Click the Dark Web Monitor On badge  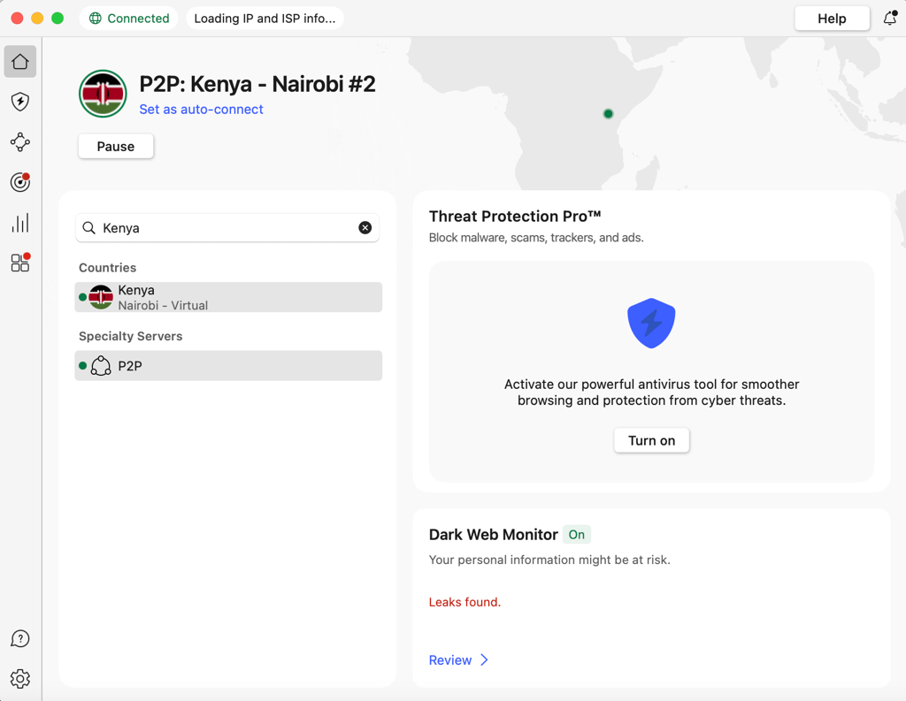[577, 535]
